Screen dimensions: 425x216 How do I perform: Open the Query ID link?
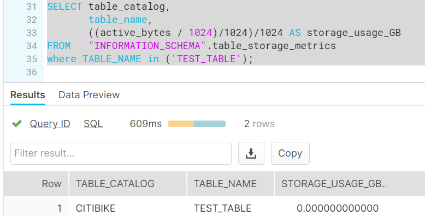click(x=50, y=124)
